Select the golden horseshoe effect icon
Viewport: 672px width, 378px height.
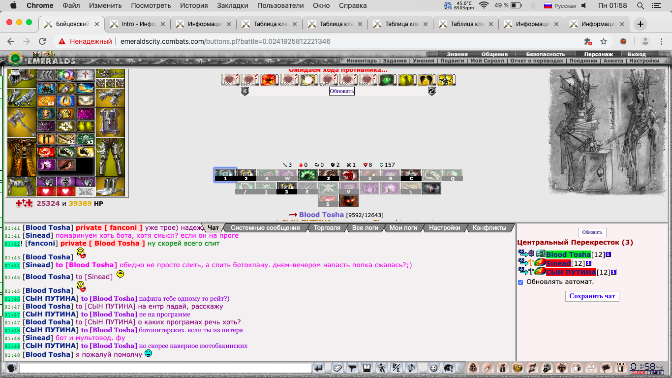(66, 101)
